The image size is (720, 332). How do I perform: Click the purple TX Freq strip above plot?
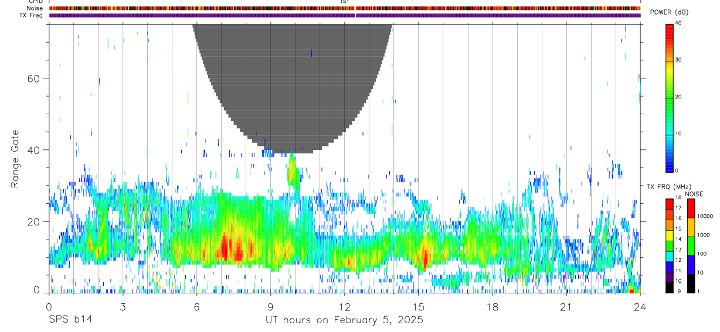click(x=345, y=15)
